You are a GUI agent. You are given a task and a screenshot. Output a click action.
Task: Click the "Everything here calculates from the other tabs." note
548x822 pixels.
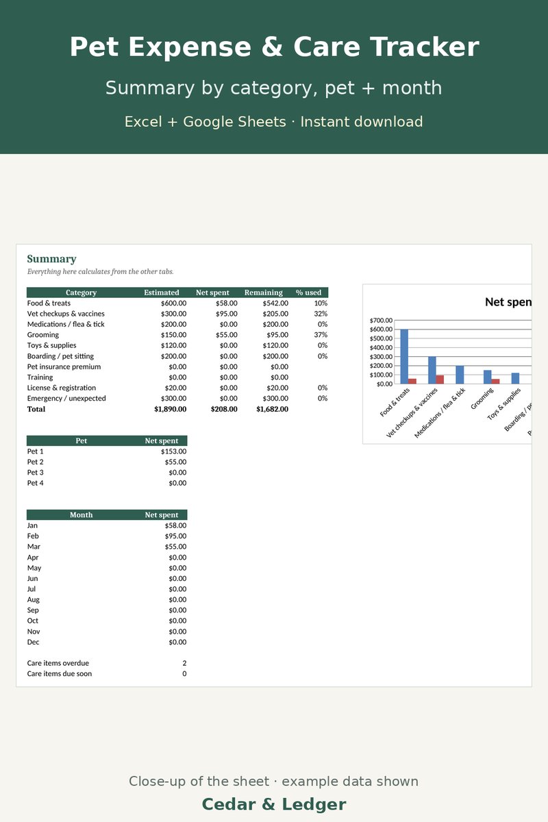[100, 271]
